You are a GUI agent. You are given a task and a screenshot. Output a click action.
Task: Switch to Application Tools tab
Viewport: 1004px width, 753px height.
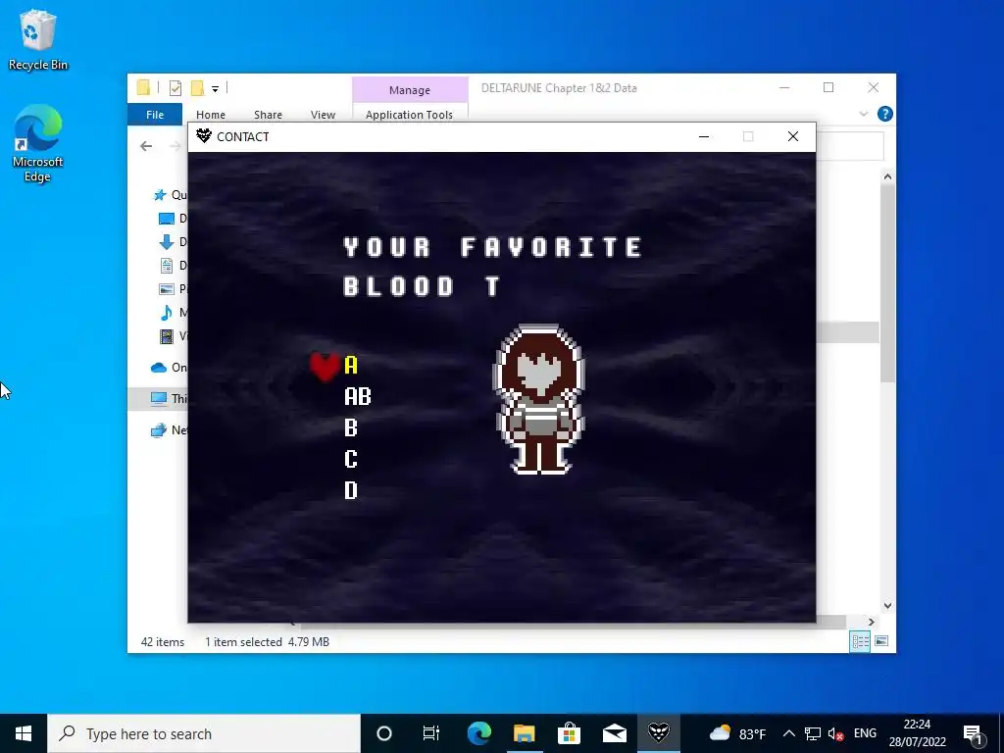(409, 115)
